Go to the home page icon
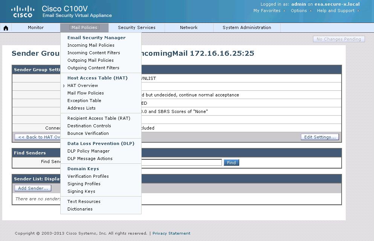Viewport: 374px width, 241px height. pyautogui.click(x=6, y=28)
